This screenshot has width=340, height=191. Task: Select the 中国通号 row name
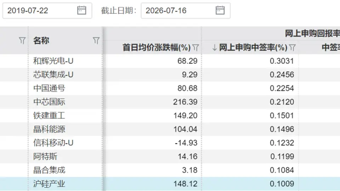tap(49, 88)
